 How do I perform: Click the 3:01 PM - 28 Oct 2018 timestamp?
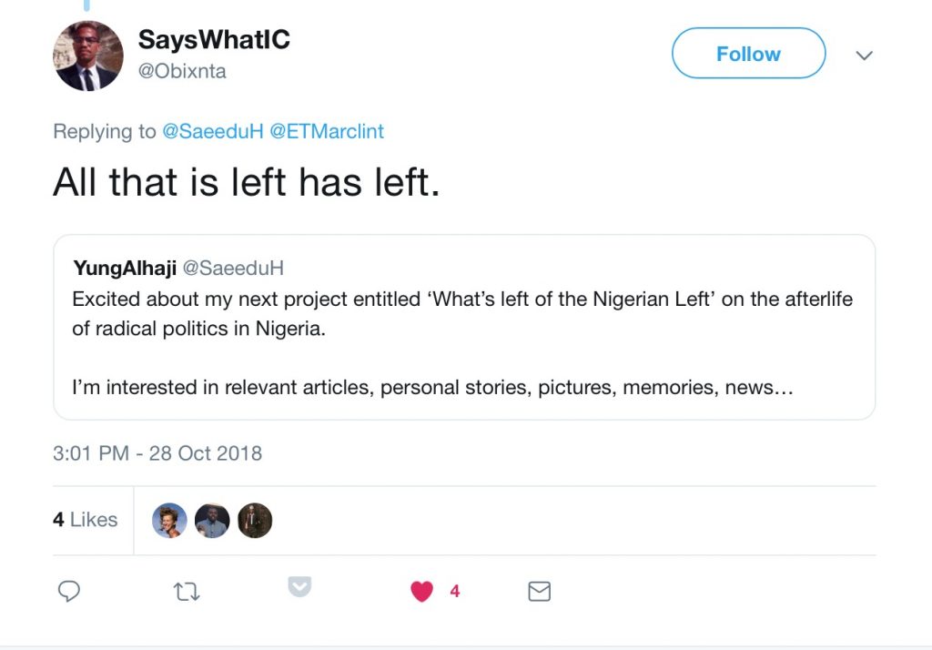pyautogui.click(x=157, y=453)
